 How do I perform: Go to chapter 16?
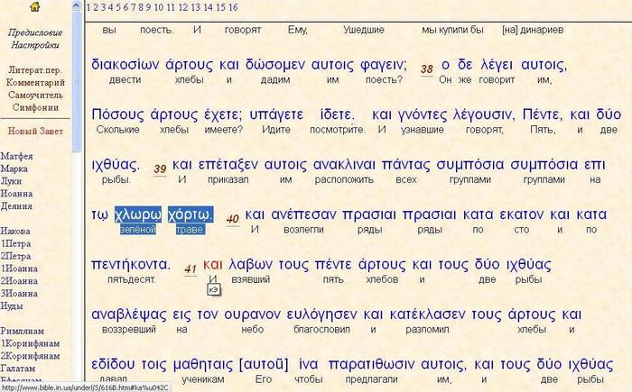point(233,7)
